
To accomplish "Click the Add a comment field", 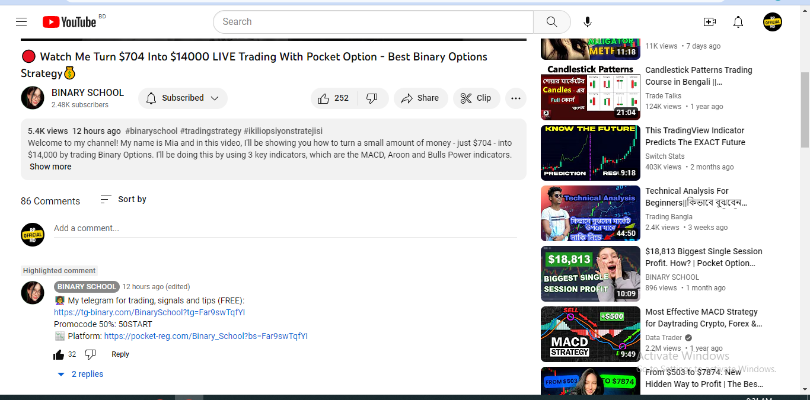I will tap(285, 228).
